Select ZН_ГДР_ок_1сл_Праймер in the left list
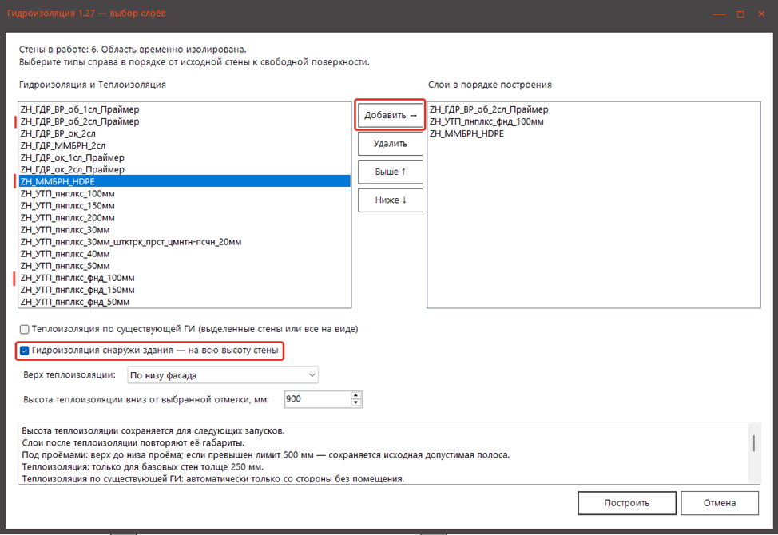Viewport: 778px width, 535px height. 185,157
